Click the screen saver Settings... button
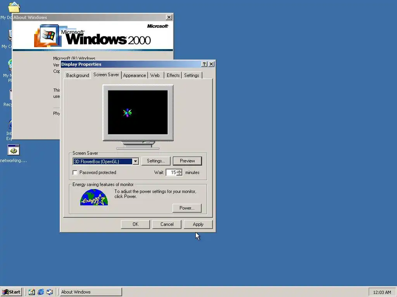 pyautogui.click(x=156, y=161)
